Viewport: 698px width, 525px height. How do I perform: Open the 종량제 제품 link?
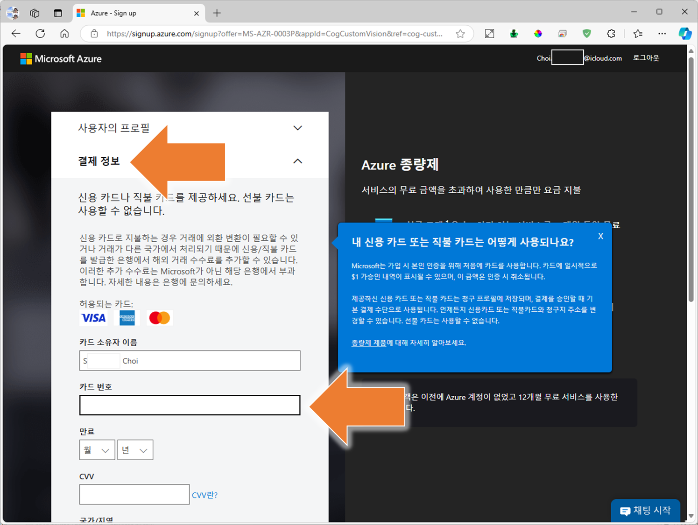pos(369,343)
